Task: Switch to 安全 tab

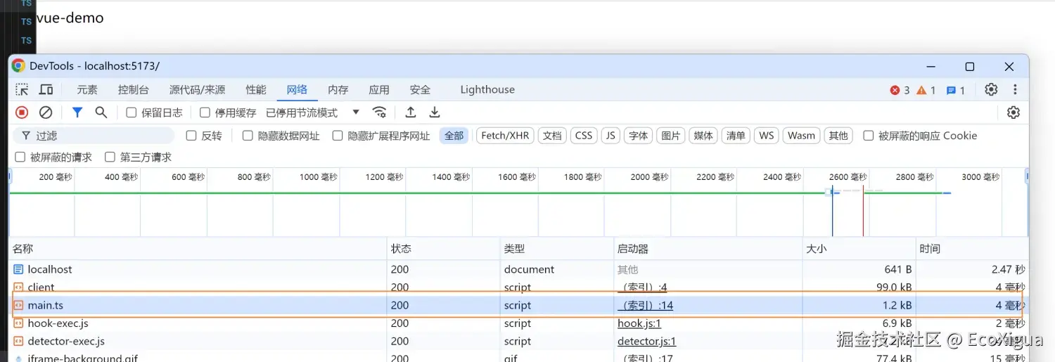Action: tap(420, 89)
